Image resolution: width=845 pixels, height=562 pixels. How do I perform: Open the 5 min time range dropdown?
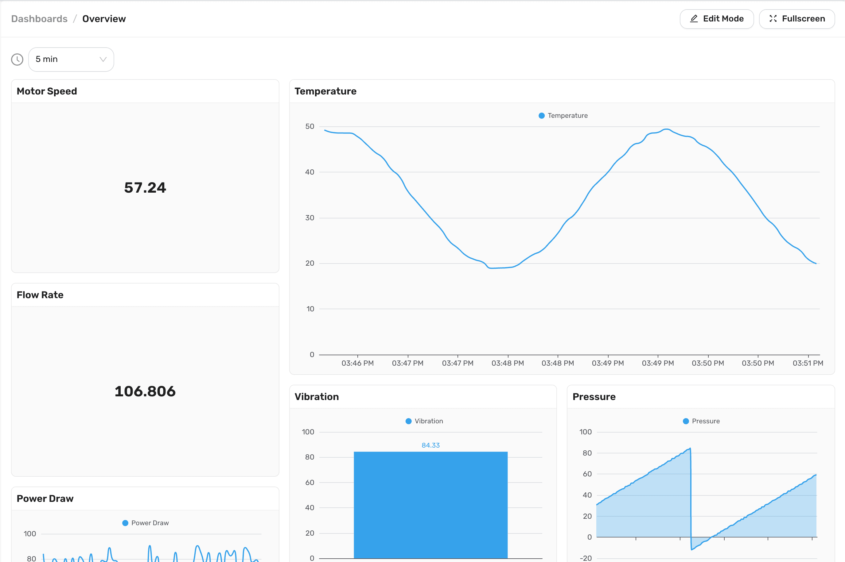click(71, 59)
